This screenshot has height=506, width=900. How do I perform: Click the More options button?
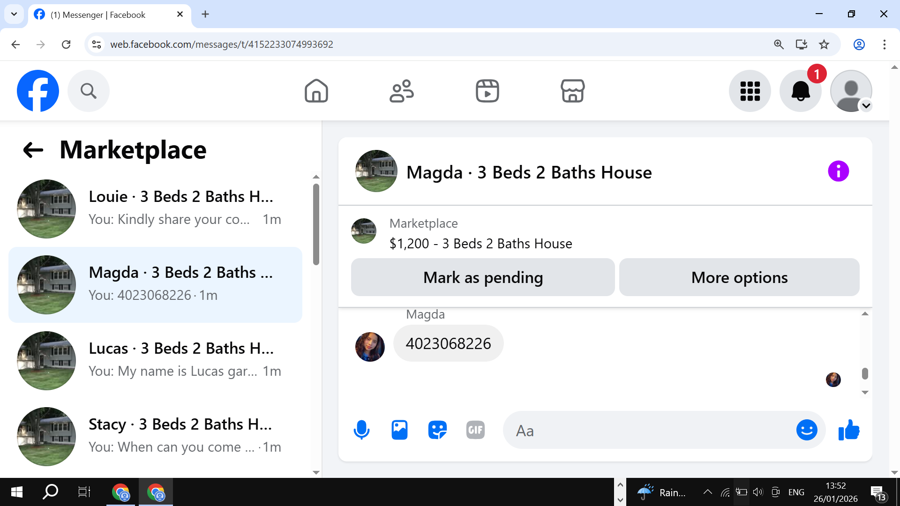point(739,277)
